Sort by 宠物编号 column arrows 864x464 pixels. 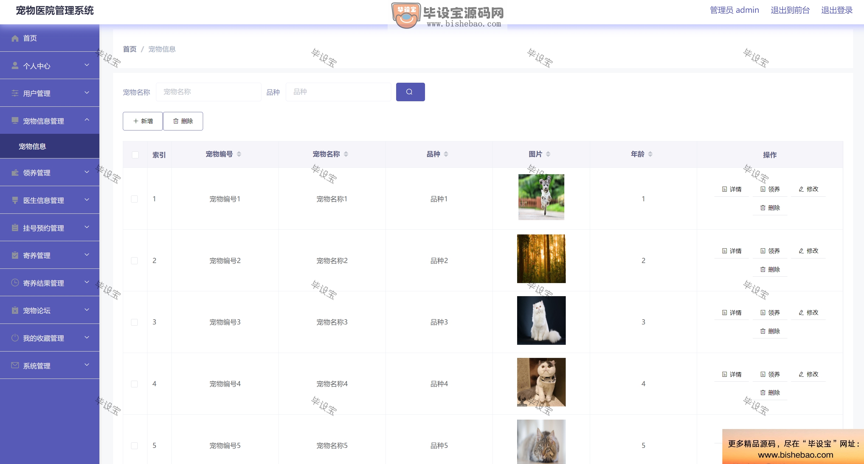pyautogui.click(x=239, y=154)
